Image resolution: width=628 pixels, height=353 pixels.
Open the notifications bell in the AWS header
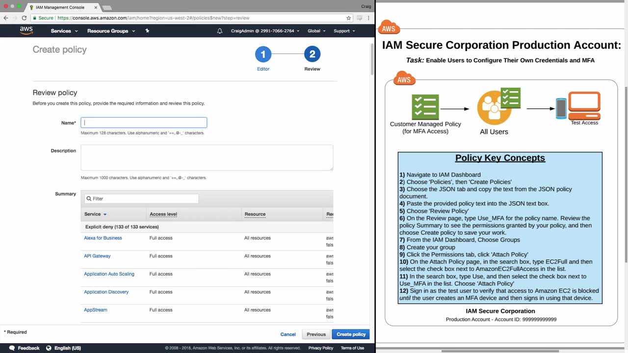tap(219, 31)
